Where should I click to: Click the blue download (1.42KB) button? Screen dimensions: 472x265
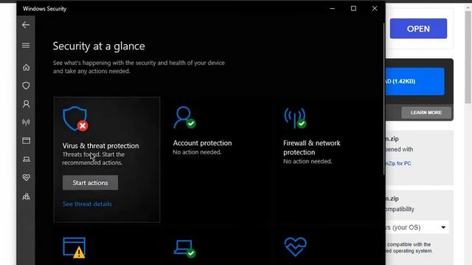point(414,82)
